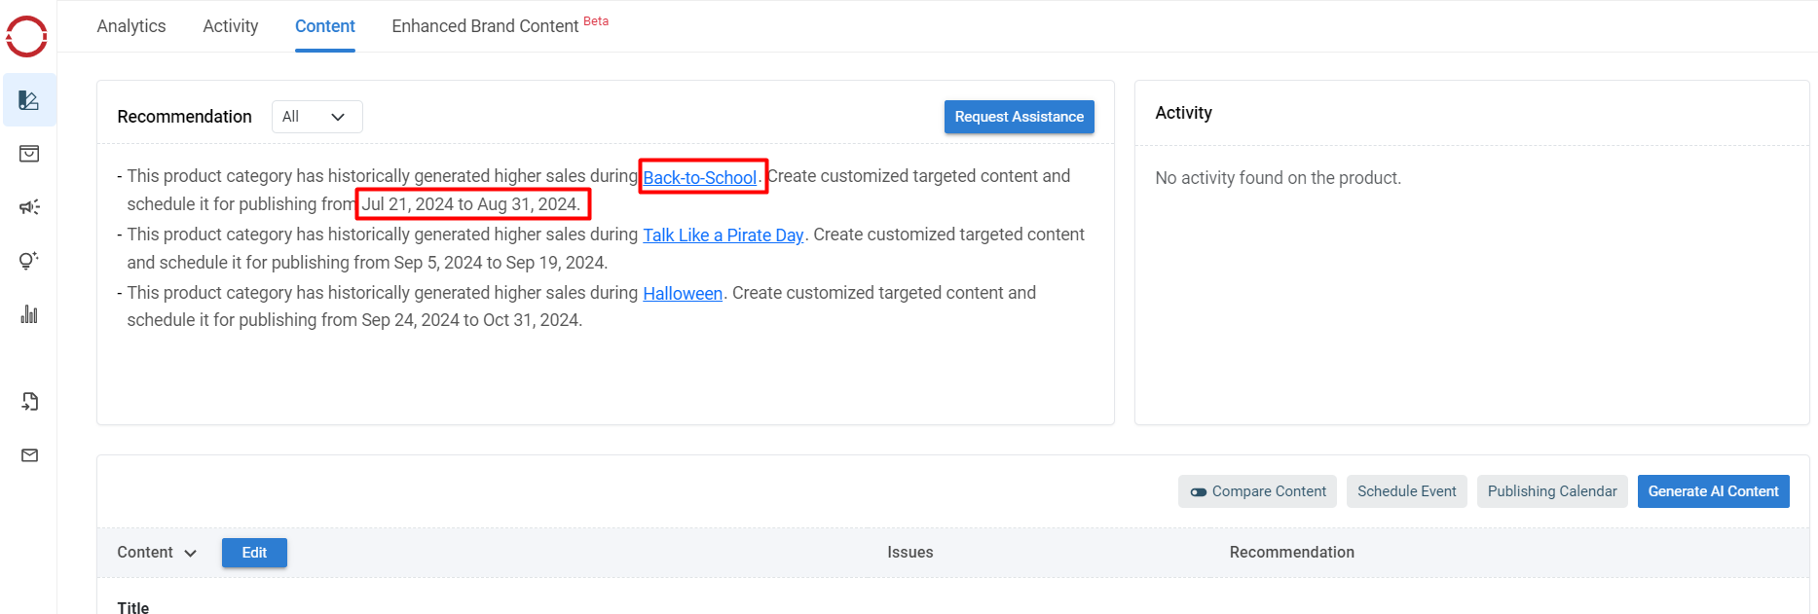Open the lightbulb insights sidebar icon
Image resolution: width=1818 pixels, height=614 pixels.
click(29, 261)
